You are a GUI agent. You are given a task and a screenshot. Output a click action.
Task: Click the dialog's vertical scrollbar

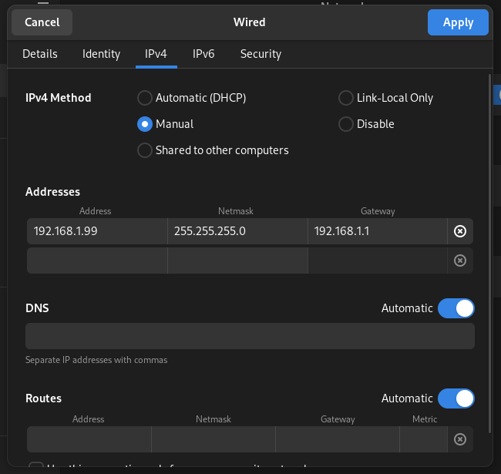(489, 254)
